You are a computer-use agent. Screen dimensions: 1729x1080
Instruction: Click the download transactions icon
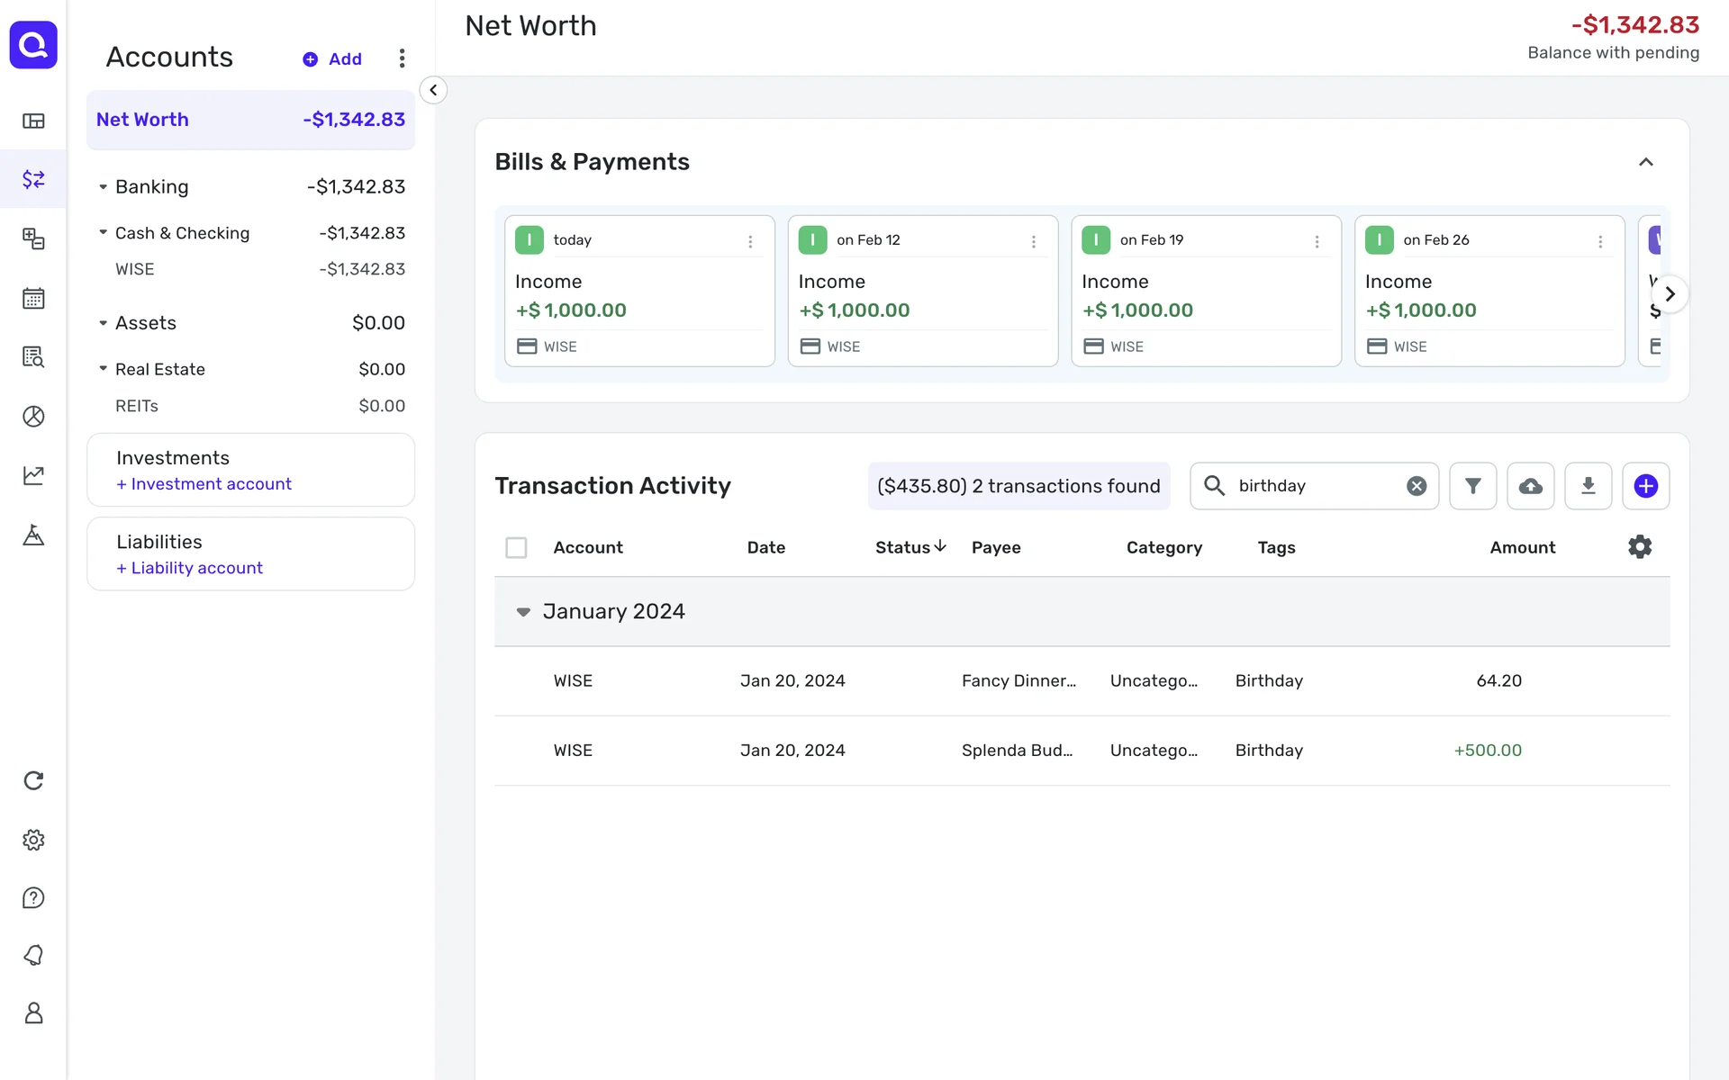pos(1588,486)
